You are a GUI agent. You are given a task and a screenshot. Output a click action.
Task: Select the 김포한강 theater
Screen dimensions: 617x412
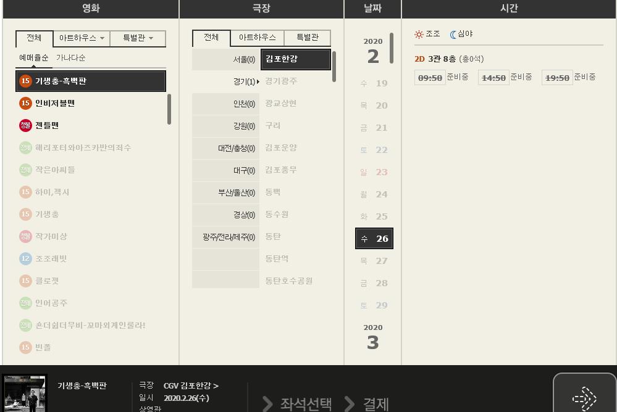(x=296, y=59)
